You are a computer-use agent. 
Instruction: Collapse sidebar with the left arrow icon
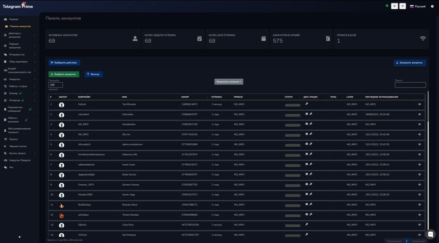(x=19, y=237)
